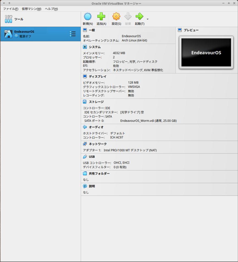
Task: Start the VM with 起動(T) arrow
Action: click(x=139, y=16)
